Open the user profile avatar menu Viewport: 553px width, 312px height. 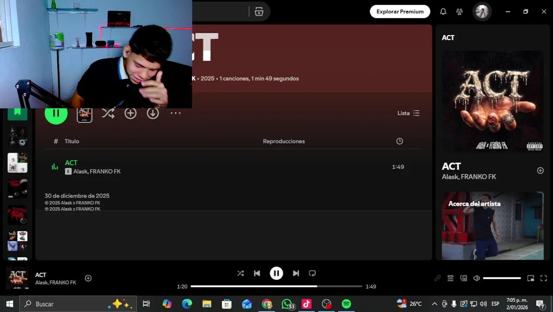[x=481, y=12]
